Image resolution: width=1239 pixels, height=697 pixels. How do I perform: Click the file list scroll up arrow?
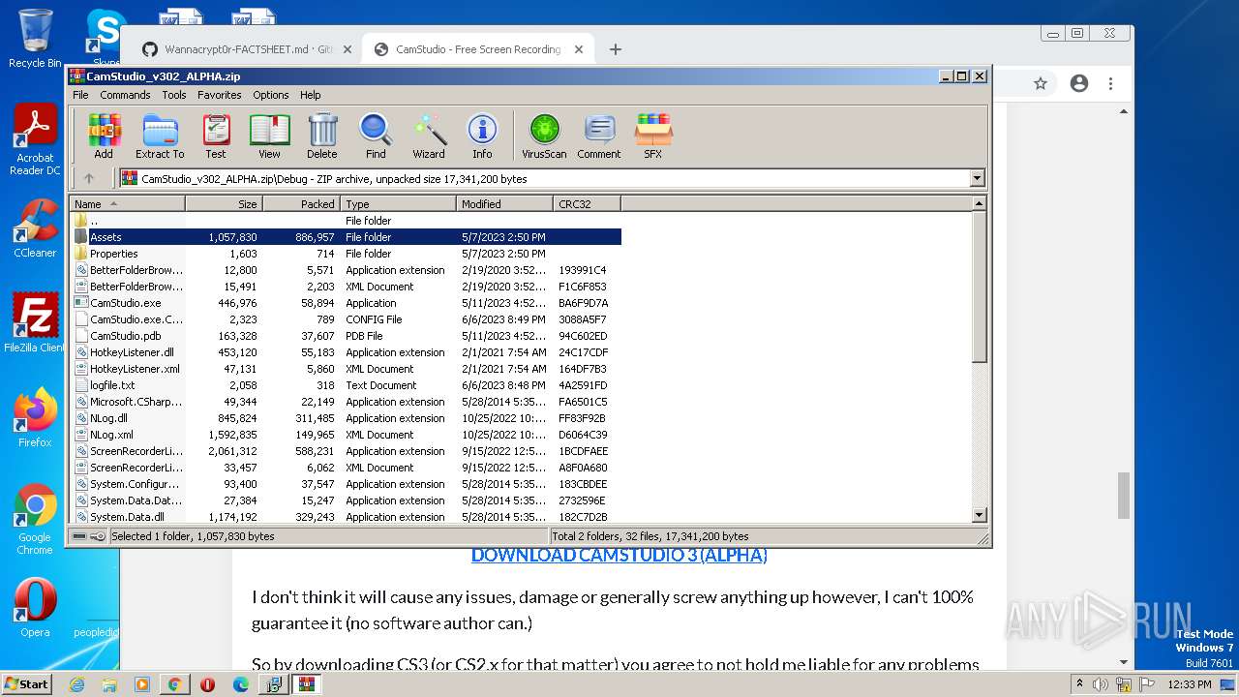979,204
